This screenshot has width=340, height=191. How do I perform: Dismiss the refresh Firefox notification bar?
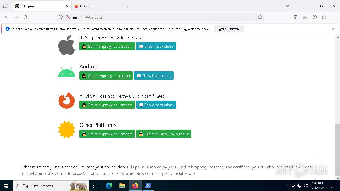333,29
